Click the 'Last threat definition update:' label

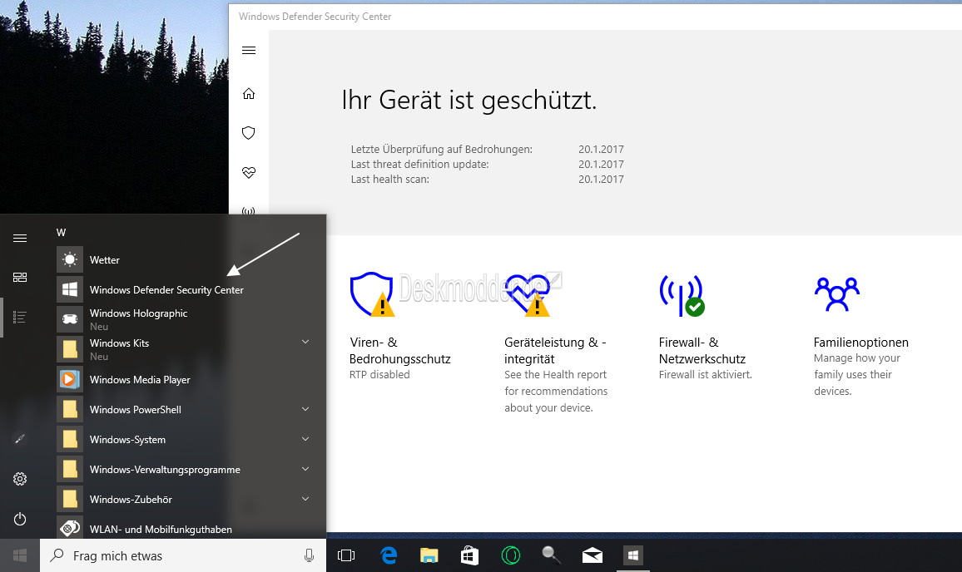(x=419, y=165)
